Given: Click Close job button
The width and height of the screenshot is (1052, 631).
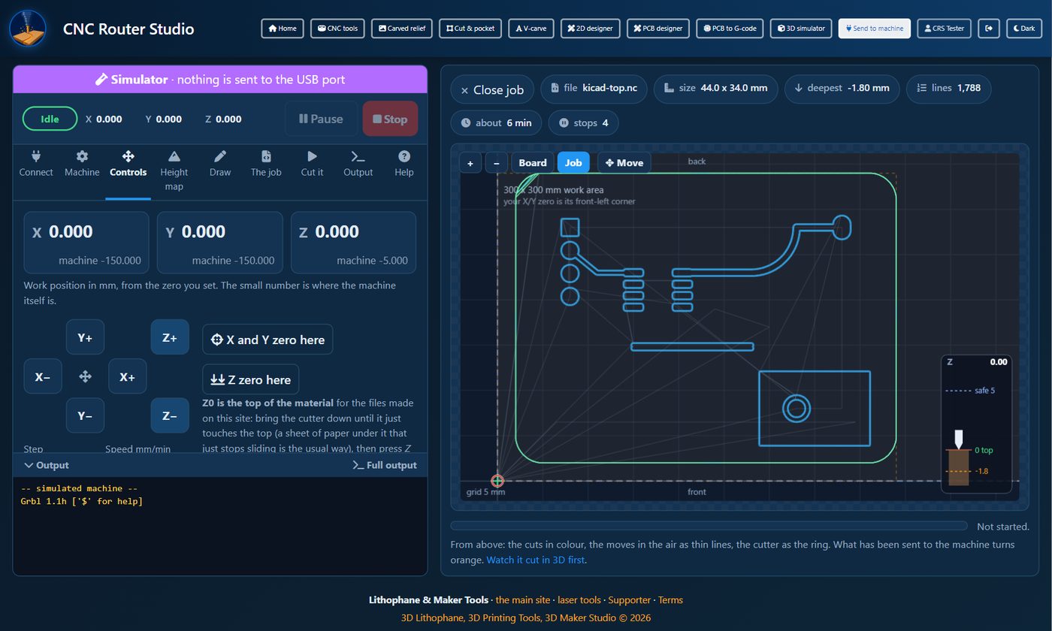Looking at the screenshot, I should pos(492,89).
